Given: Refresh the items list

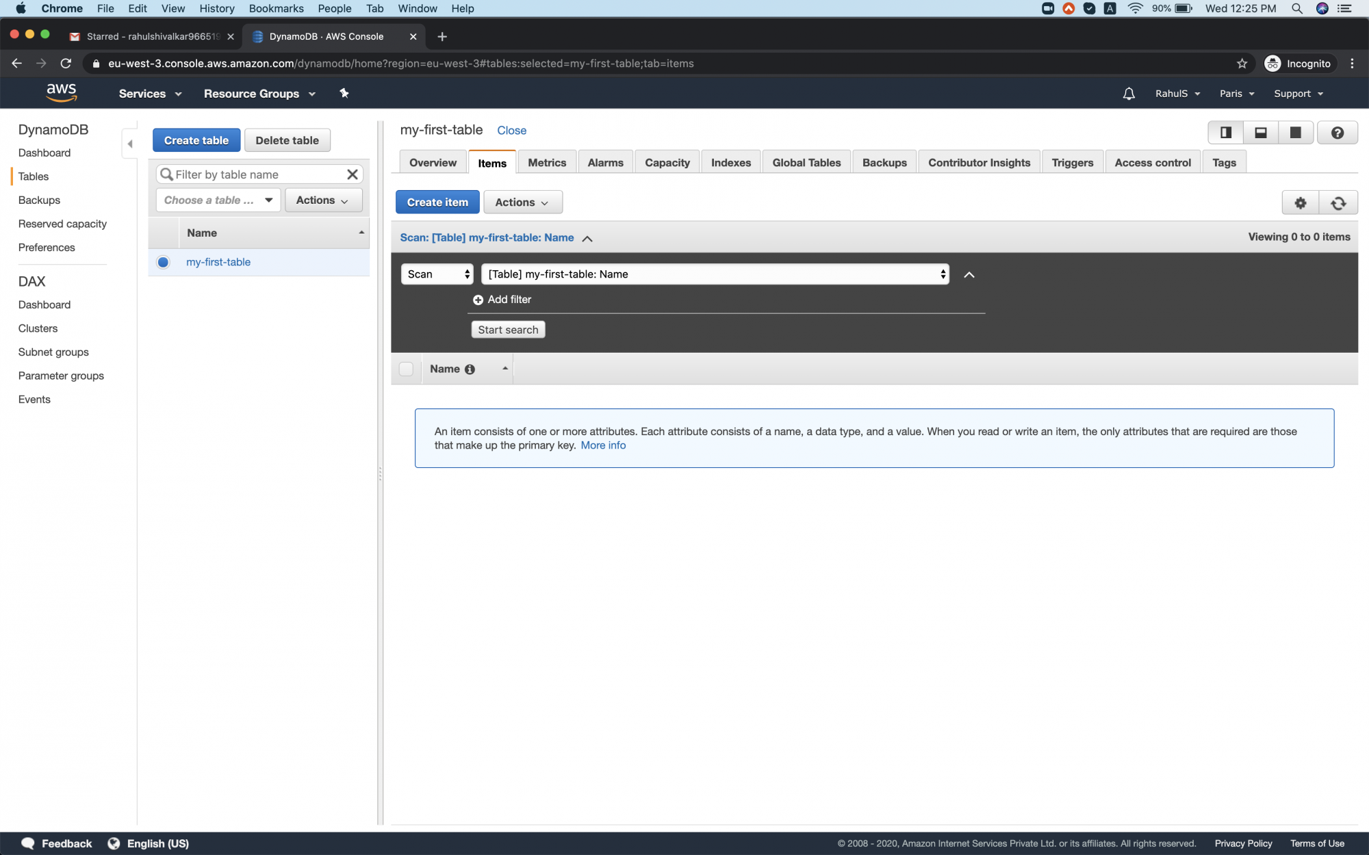Looking at the screenshot, I should [x=1338, y=202].
